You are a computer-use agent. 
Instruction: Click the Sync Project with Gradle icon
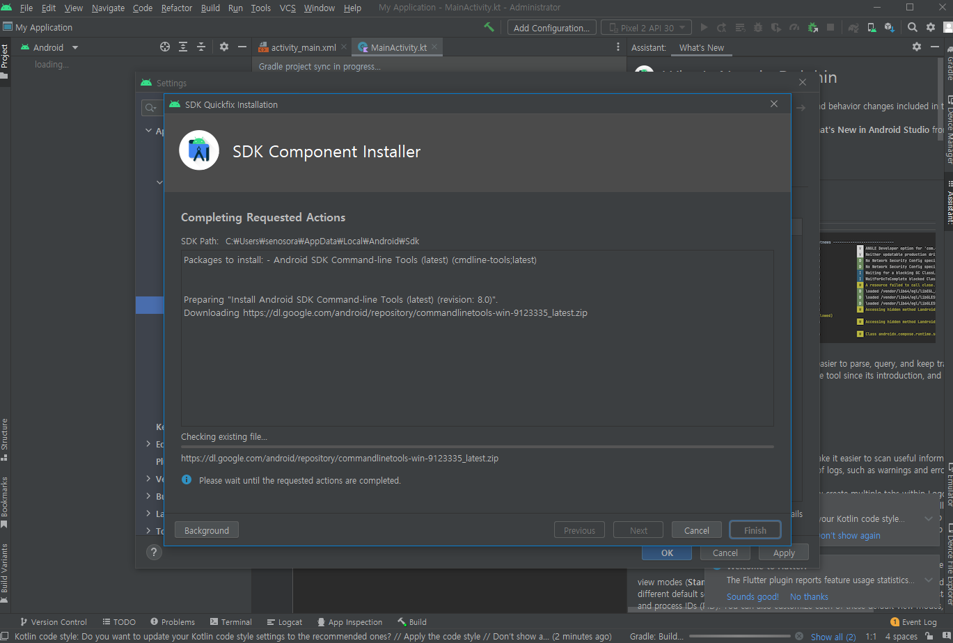(853, 27)
